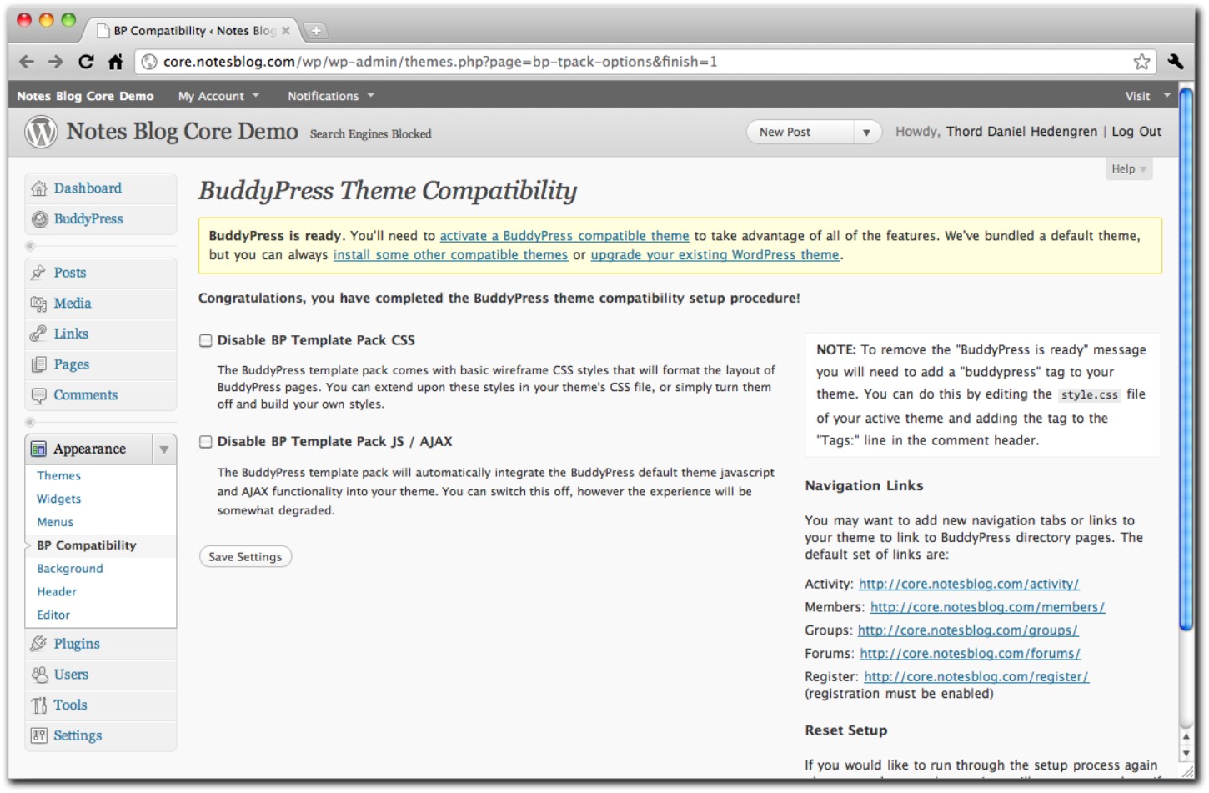Click the scrollbar up arrow

click(1186, 737)
